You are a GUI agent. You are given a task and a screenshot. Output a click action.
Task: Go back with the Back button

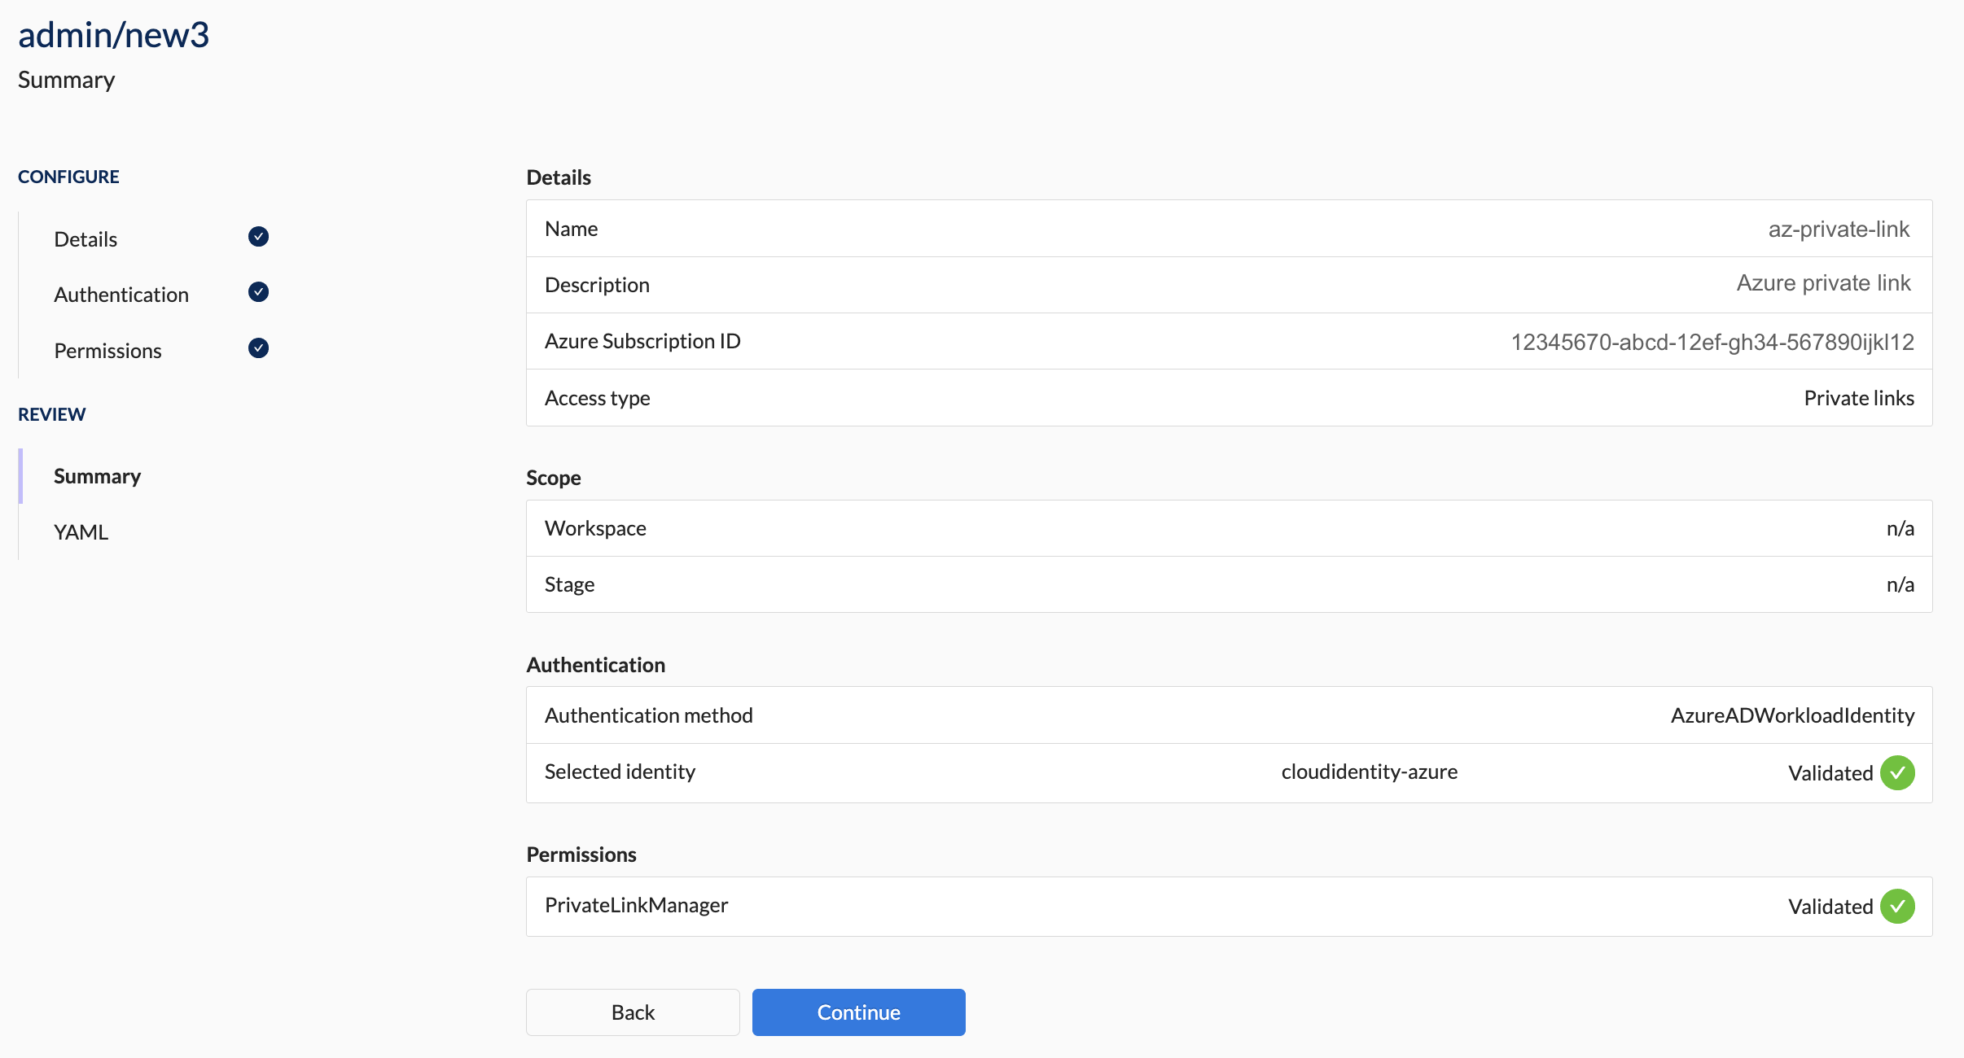633,1012
